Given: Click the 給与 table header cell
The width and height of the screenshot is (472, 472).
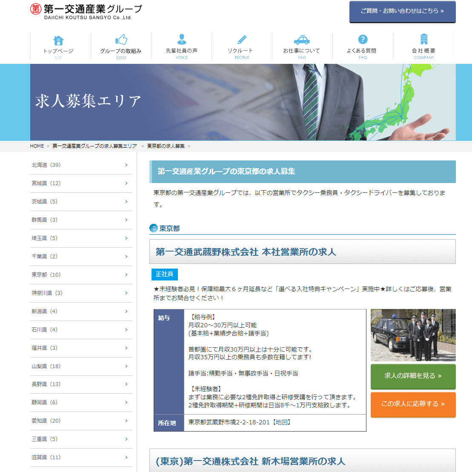Looking at the screenshot, I should [x=169, y=362].
